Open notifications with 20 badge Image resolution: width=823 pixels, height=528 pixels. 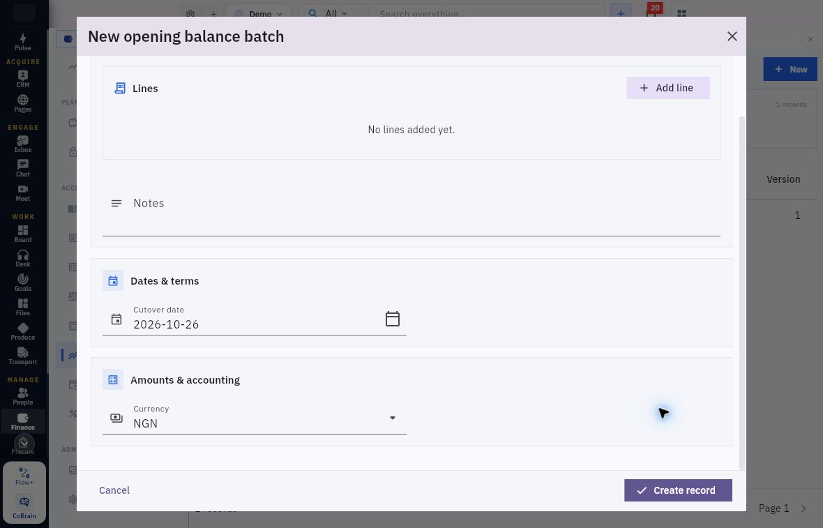(652, 12)
